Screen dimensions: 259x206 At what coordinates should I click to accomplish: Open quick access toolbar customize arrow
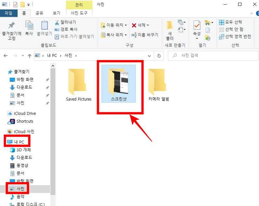click(x=28, y=5)
